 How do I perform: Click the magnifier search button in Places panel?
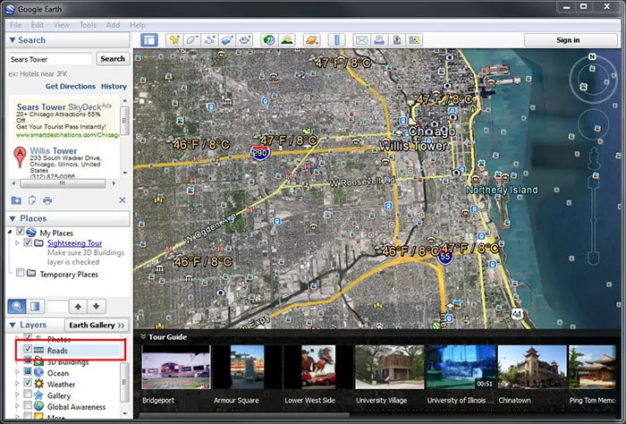[17, 307]
